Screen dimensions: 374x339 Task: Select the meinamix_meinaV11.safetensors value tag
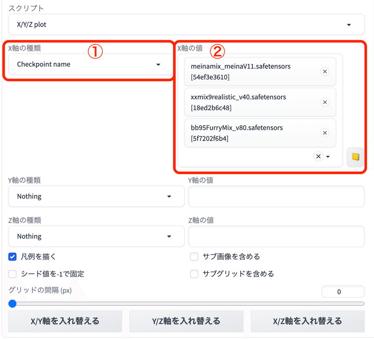tap(260, 71)
